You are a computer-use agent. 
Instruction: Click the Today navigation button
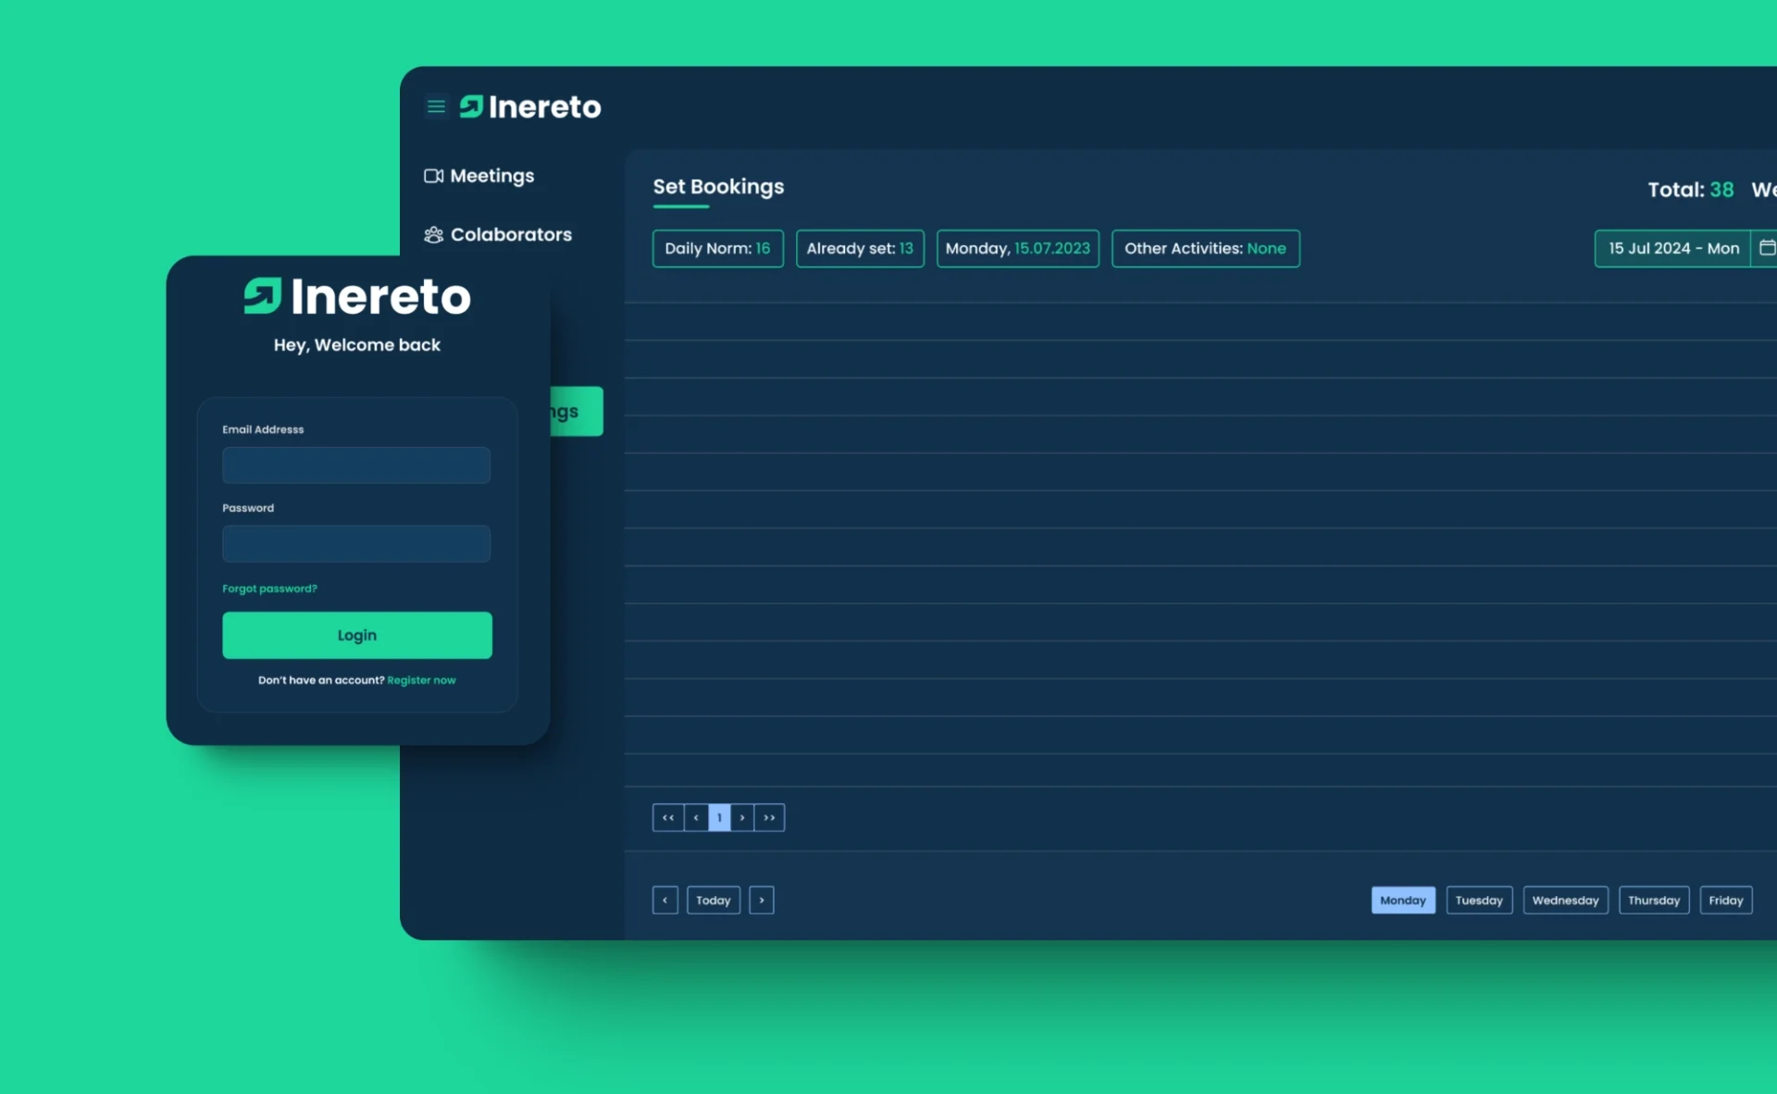tap(714, 900)
